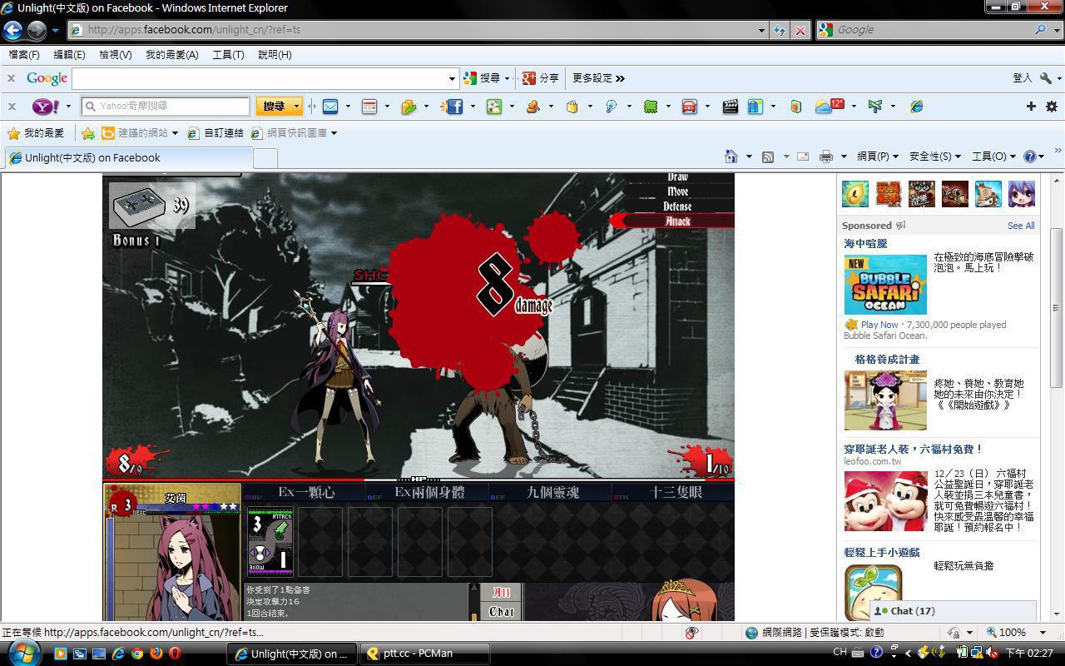Toggle chat log to All filter
Viewport: 1065px width, 666px height.
[502, 592]
